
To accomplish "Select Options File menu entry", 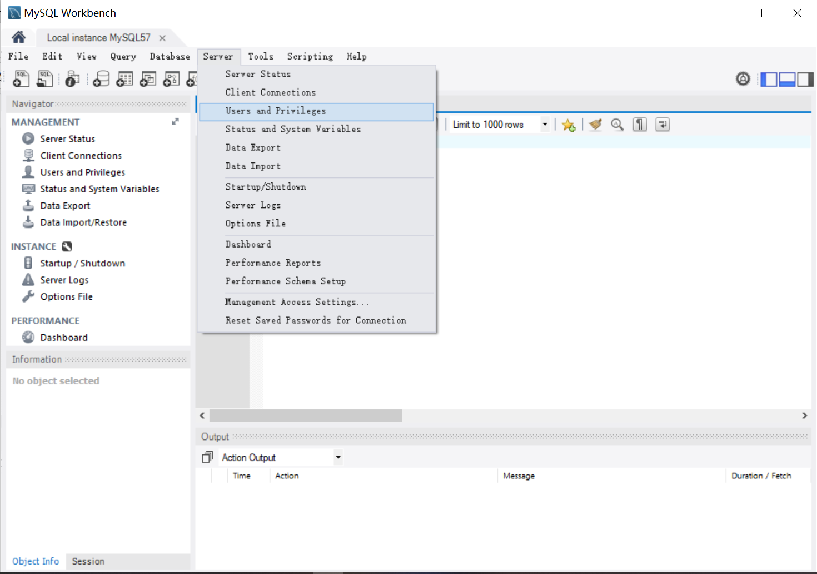I will pyautogui.click(x=316, y=224).
